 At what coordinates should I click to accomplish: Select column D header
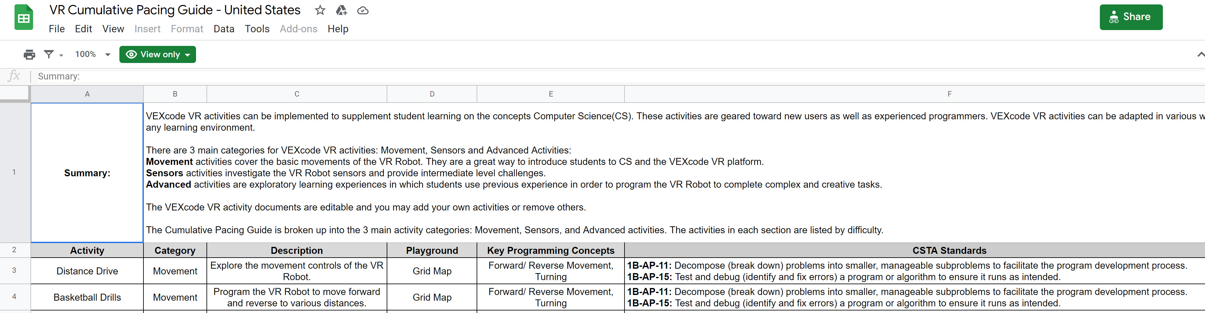pos(431,93)
